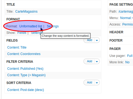Open Content: Type (= Magasin) filter
This screenshot has width=133, height=99.
[26, 75]
